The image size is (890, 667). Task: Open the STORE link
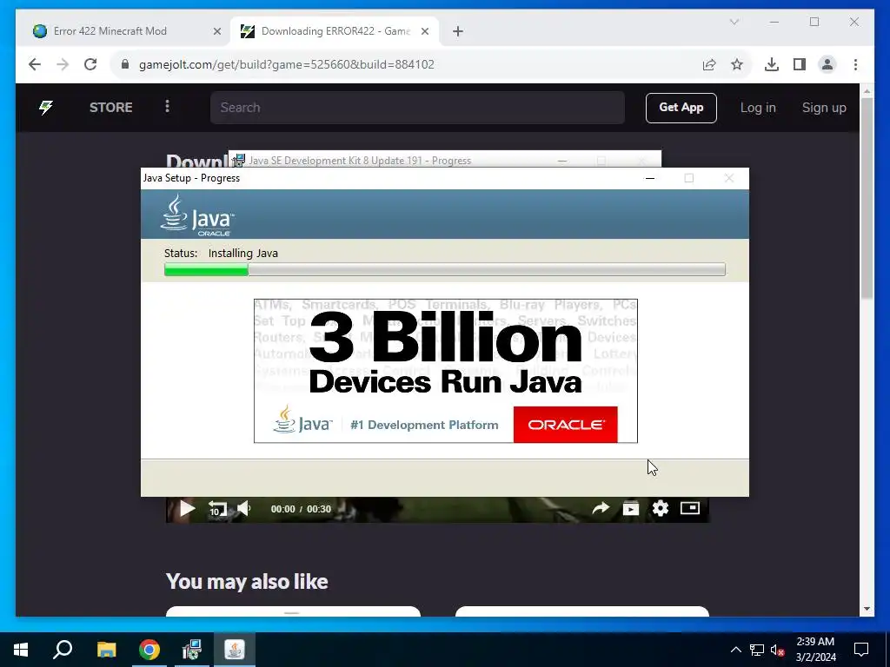coord(110,107)
